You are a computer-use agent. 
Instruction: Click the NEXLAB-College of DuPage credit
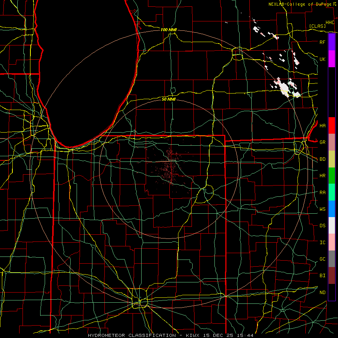click(300, 4)
